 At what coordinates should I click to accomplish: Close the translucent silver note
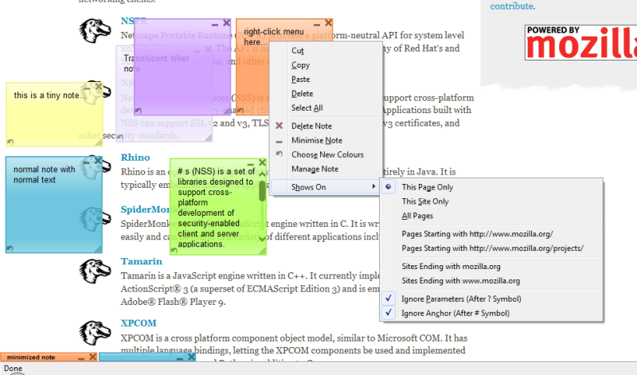click(208, 49)
